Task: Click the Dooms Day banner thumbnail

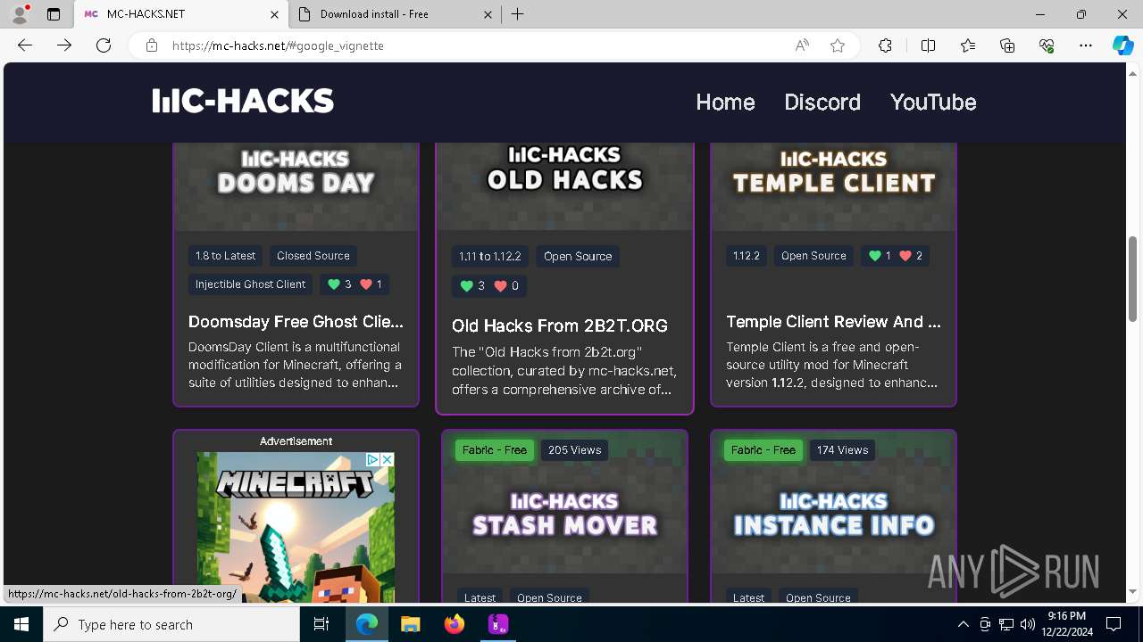Action: pyautogui.click(x=296, y=186)
